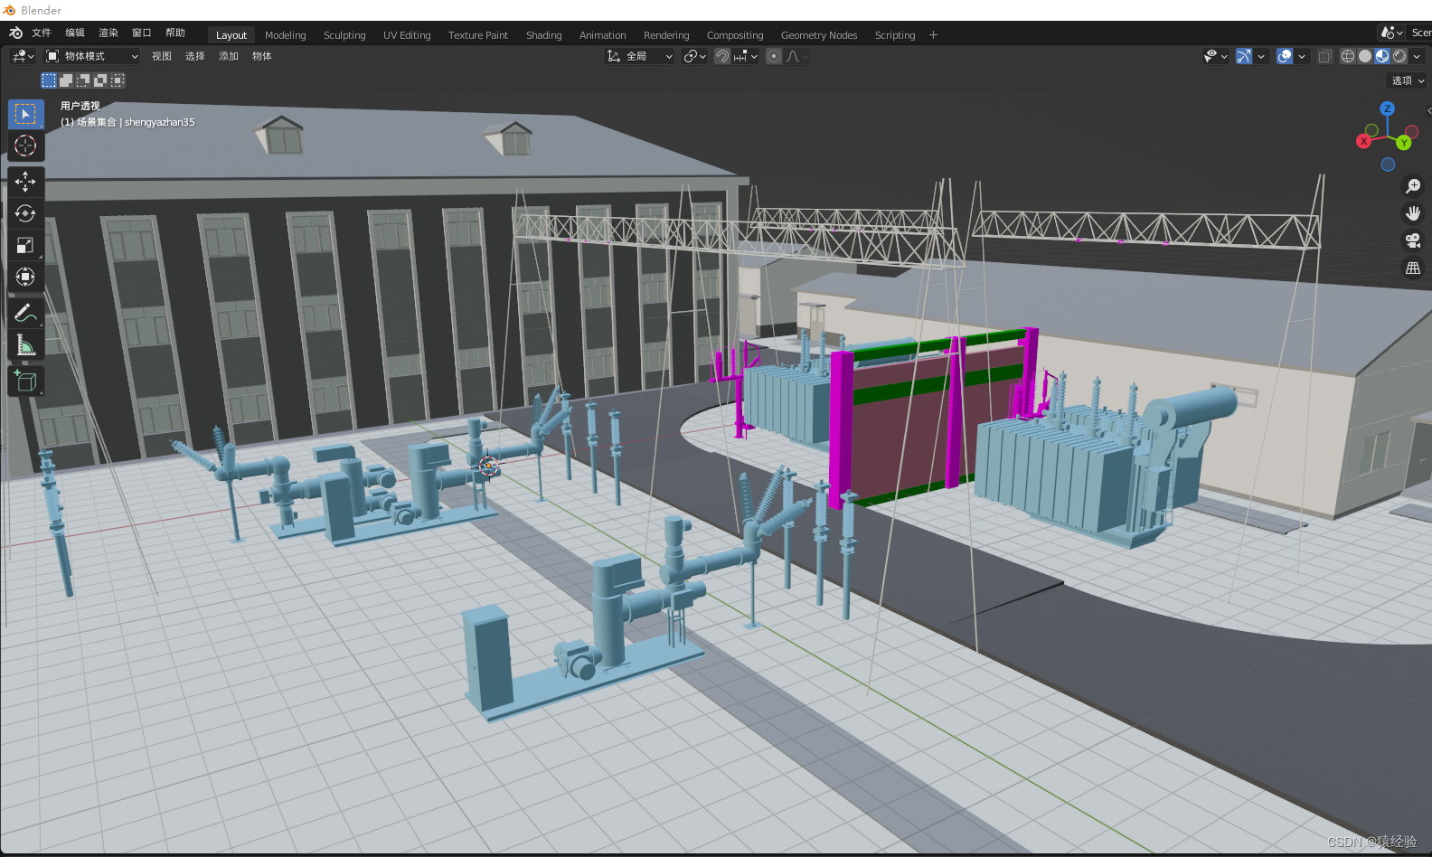1432x857 pixels.
Task: Set selection mode to intersect
Action: [118, 80]
